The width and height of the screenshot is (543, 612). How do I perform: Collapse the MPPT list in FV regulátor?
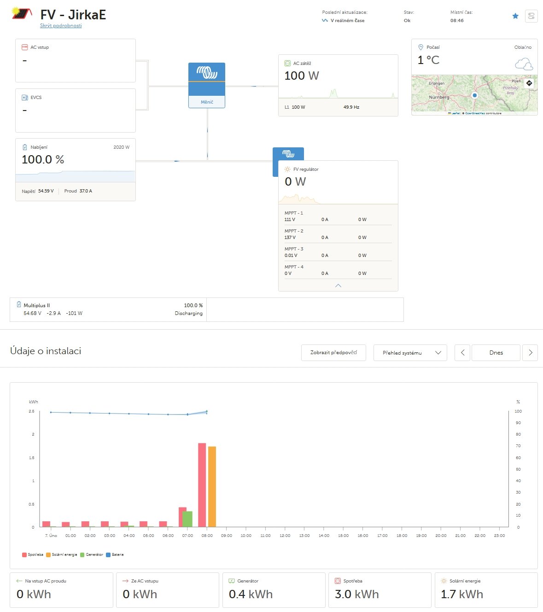point(338,286)
